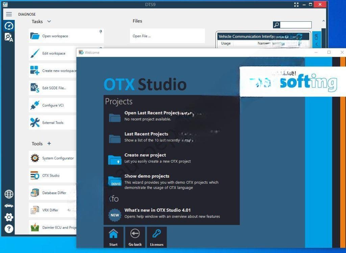
Task: Expand the VCI side panel tab
Action: 317,40
